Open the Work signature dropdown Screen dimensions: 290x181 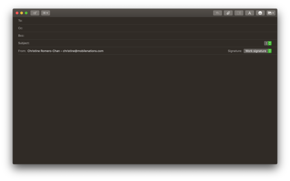[257, 51]
